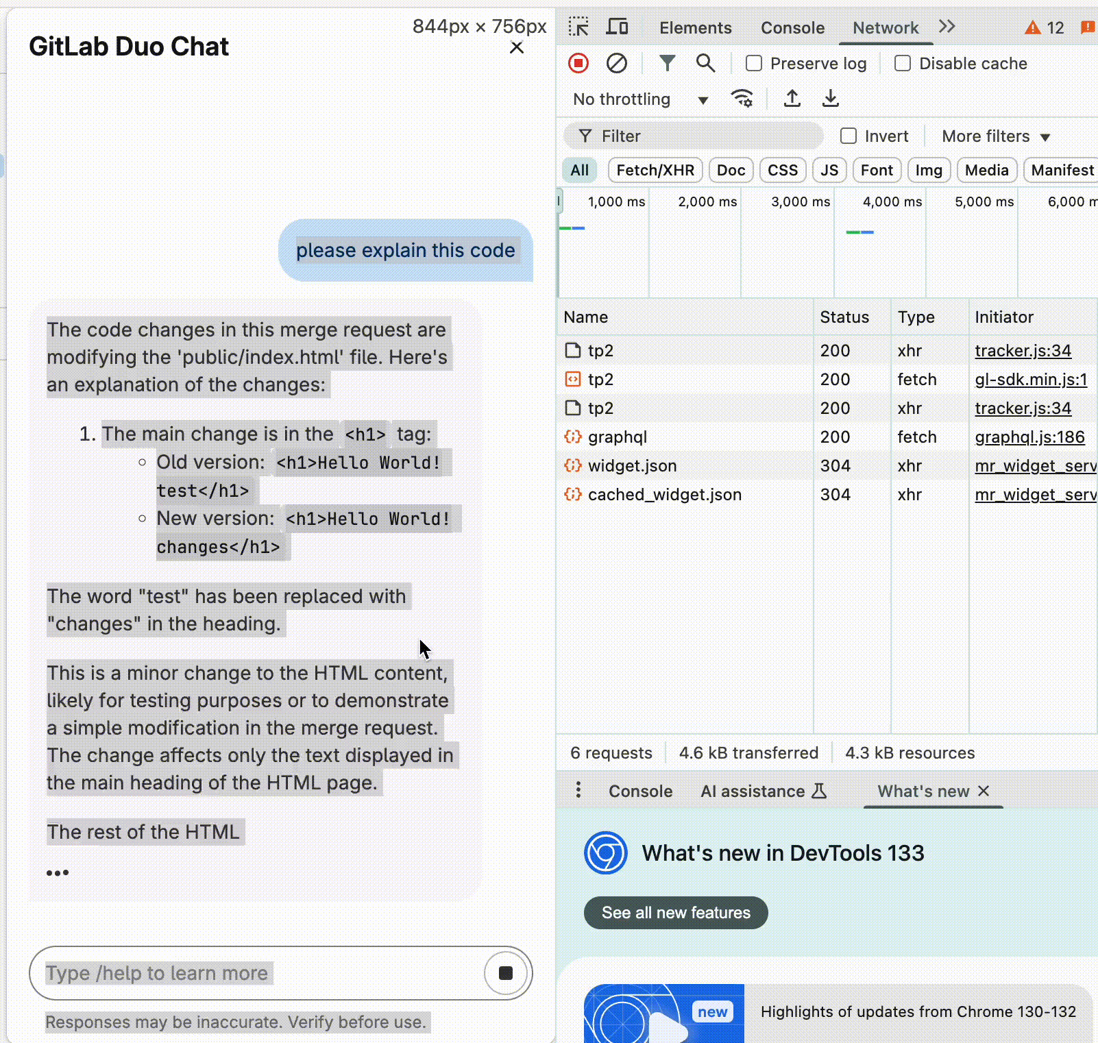Filter requests by Fetch/XHR
This screenshot has width=1098, height=1043.
click(655, 170)
